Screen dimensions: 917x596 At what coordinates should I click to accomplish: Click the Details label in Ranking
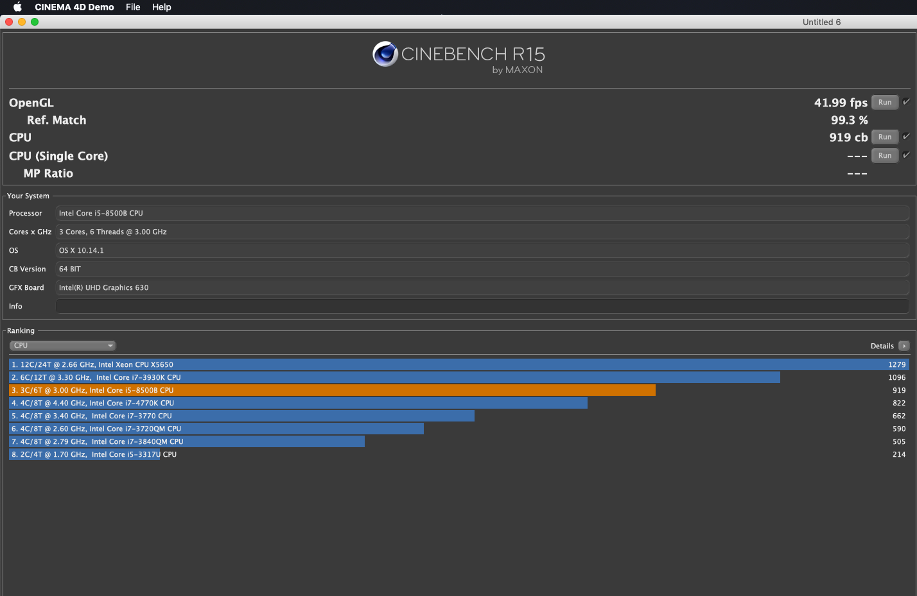coord(882,346)
